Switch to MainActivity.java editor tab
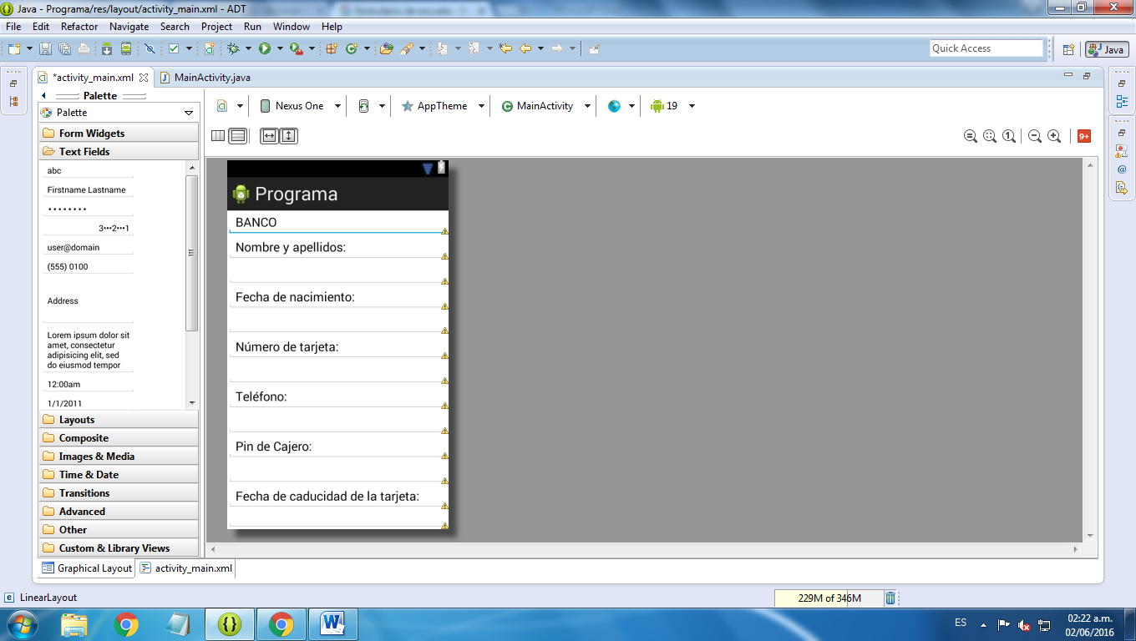Viewport: 1136px width, 641px height. [x=205, y=78]
